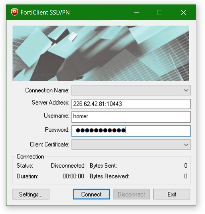The width and height of the screenshot is (205, 214).
Task: Click the Server Address field
Action: coord(131,104)
